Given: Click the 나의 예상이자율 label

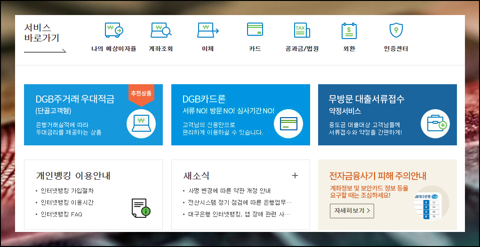Looking at the screenshot, I should (x=113, y=48).
